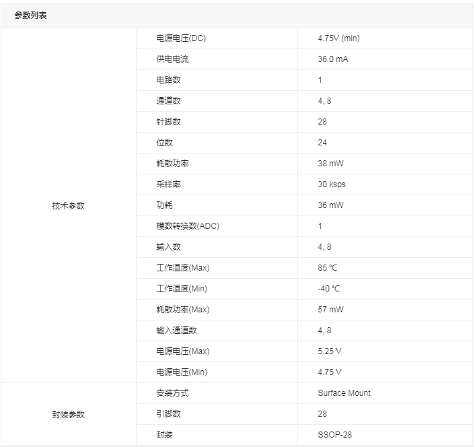The height and width of the screenshot is (447, 475).
Task: Click the 57 mW value
Action: (330, 310)
